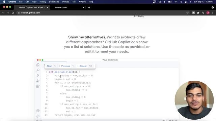Close the OpenAI Codex tab

(83, 7)
